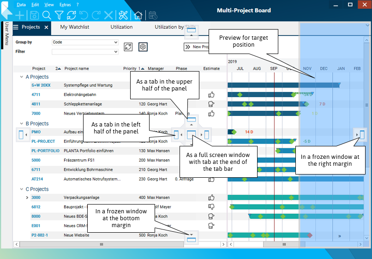Screen dimensions: 372x259
Task: Click the New Project button
Action: [197, 47]
